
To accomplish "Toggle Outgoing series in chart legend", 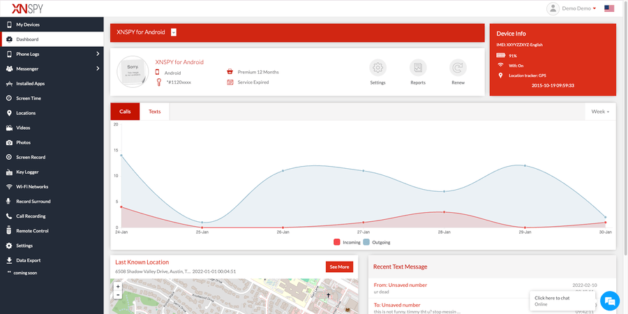I will click(x=377, y=242).
